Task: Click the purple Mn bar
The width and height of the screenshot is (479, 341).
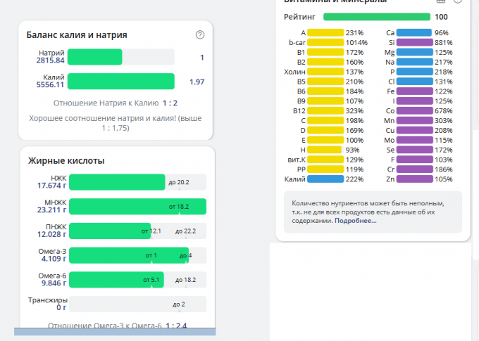Action: (414, 120)
